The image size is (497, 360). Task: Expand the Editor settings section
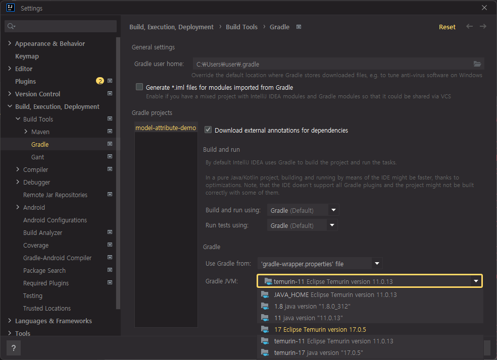(10, 69)
